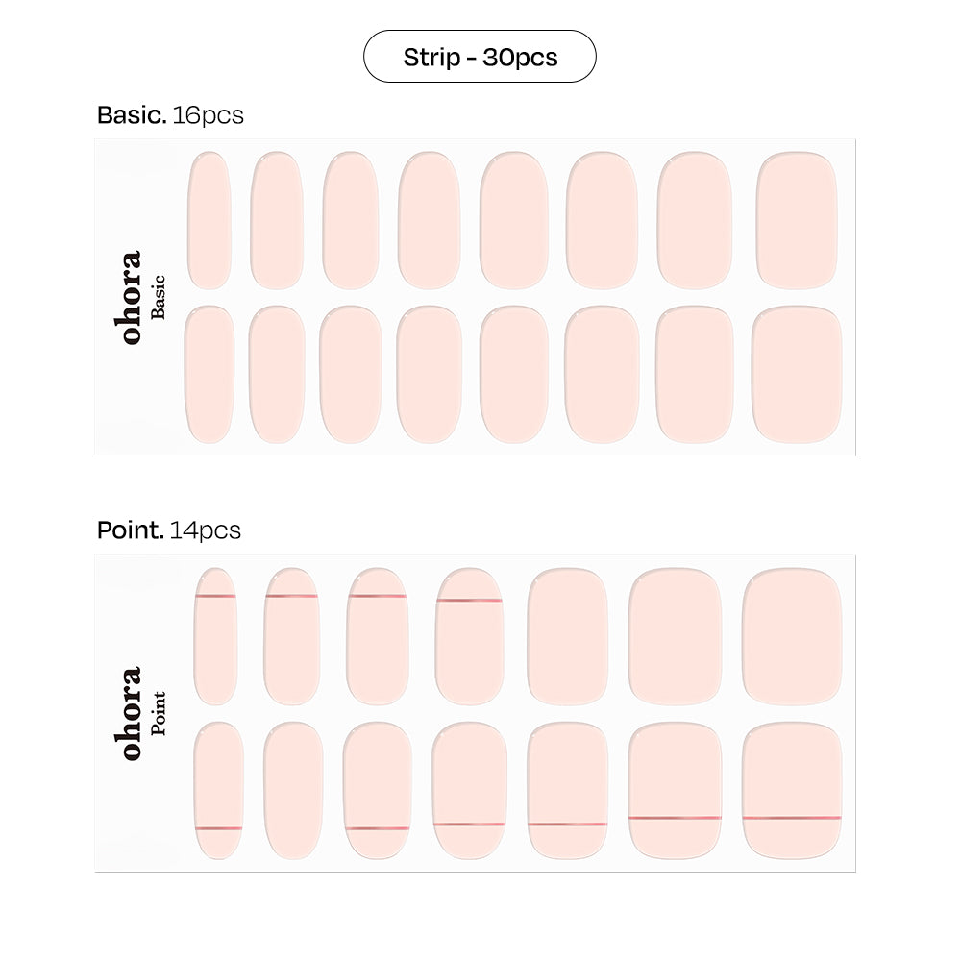The width and height of the screenshot is (961, 961).
Task: Click the small "Point" label beside ohora logo
Action: 159,713
